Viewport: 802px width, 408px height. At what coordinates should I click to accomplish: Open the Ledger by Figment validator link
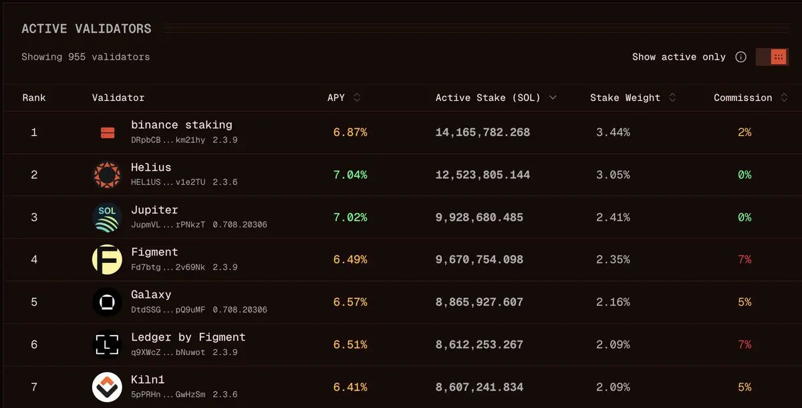188,338
